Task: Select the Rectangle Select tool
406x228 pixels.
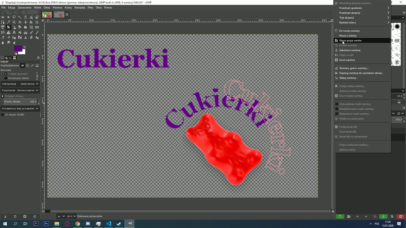Action: coord(3,17)
